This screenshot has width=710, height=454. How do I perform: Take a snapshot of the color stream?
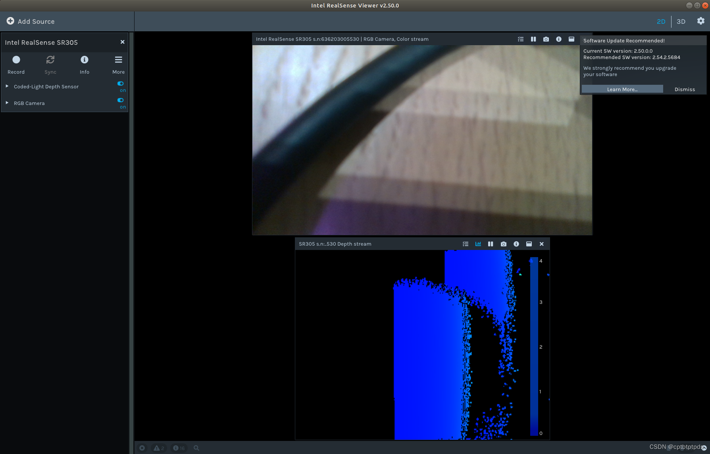click(546, 39)
